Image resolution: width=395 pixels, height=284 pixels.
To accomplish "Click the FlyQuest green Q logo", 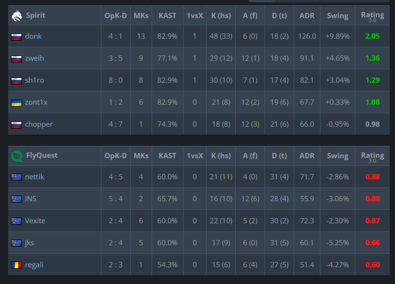I will (17, 156).
